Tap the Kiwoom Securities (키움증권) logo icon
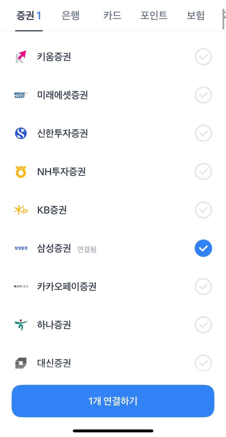Viewport: 226px width, 437px height. 21,57
